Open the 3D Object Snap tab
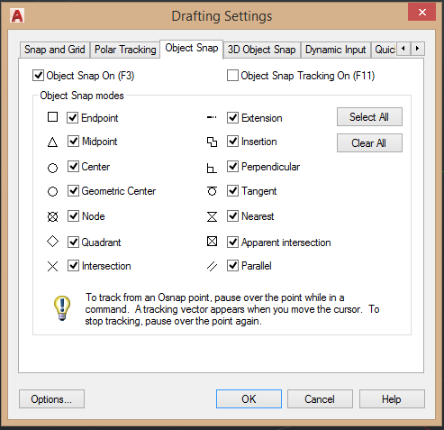 coord(261,50)
